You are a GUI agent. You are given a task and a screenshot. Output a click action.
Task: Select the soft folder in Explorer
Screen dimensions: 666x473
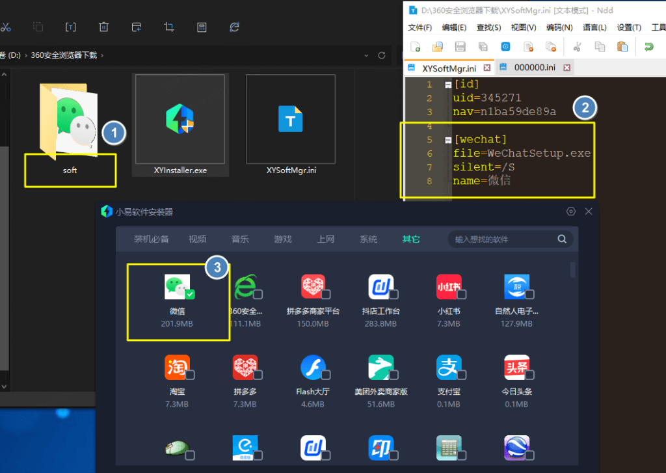70,128
